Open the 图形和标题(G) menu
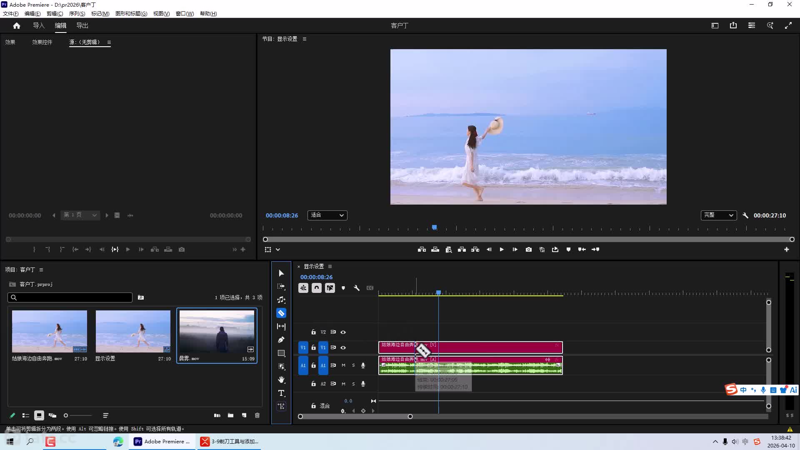 pos(131,14)
